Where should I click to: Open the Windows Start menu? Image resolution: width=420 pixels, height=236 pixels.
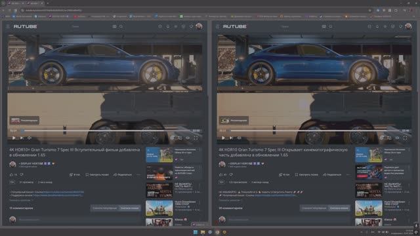[196, 232]
